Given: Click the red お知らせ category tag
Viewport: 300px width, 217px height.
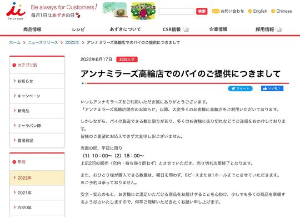Looking at the screenshot, I should [127, 60].
